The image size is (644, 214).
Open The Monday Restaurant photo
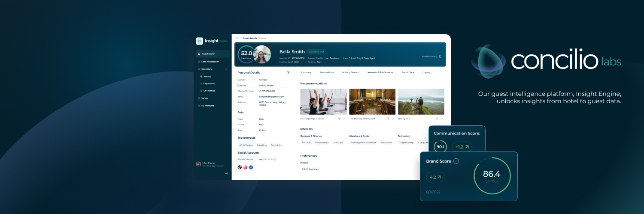373,102
